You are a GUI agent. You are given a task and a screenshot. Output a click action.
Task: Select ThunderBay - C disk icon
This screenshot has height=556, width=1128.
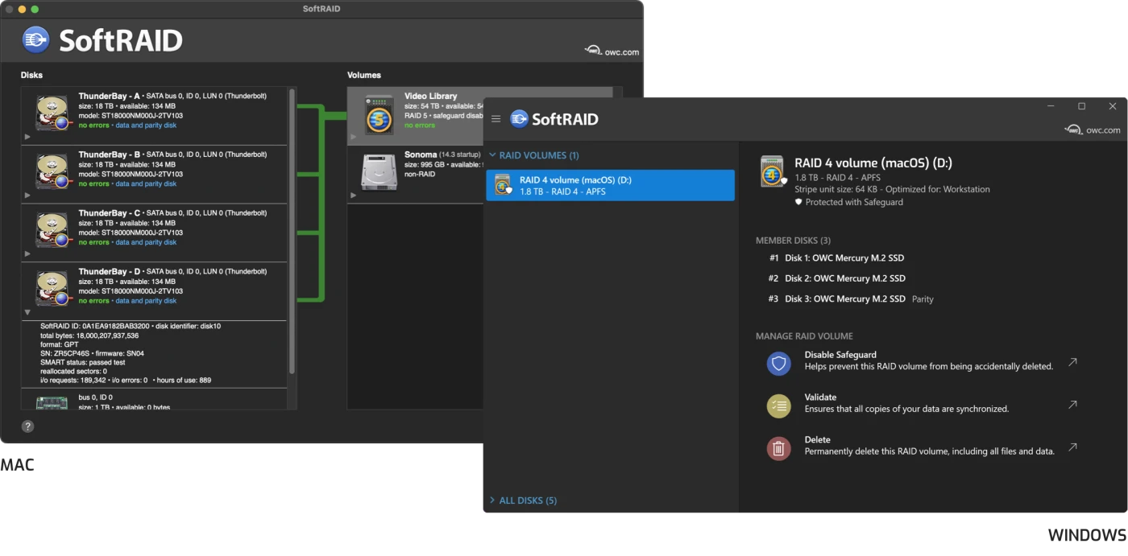coord(52,230)
